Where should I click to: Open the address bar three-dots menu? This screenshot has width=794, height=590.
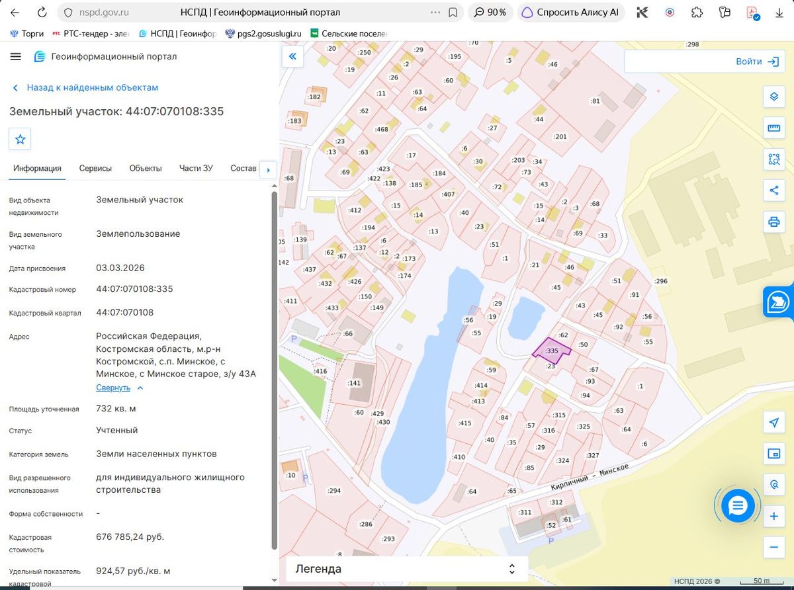(x=435, y=13)
